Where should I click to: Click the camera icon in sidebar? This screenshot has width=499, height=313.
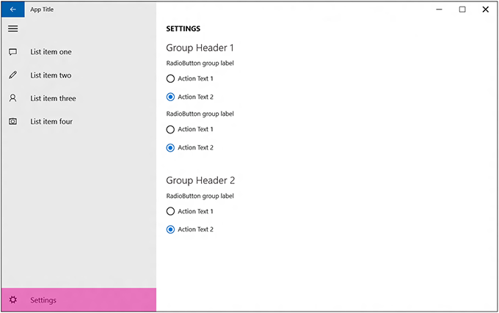[x=12, y=122]
